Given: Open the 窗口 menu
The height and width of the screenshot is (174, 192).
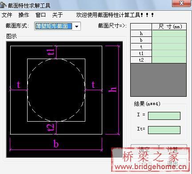Looking at the screenshot, I should pos(40,15).
